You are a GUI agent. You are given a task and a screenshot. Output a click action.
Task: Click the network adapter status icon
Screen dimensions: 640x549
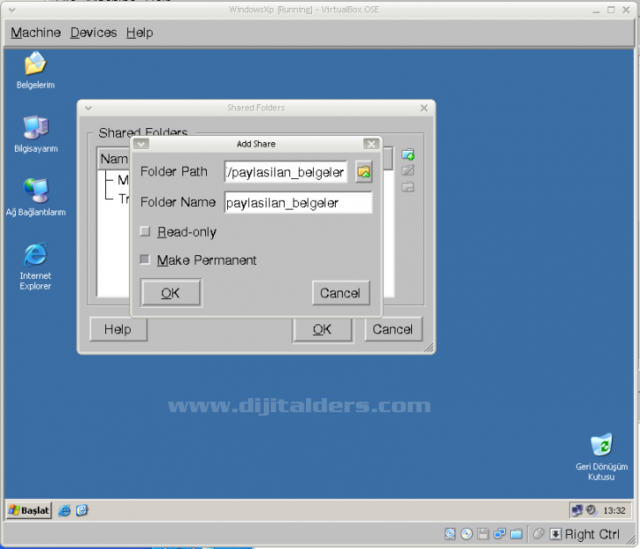point(500,533)
